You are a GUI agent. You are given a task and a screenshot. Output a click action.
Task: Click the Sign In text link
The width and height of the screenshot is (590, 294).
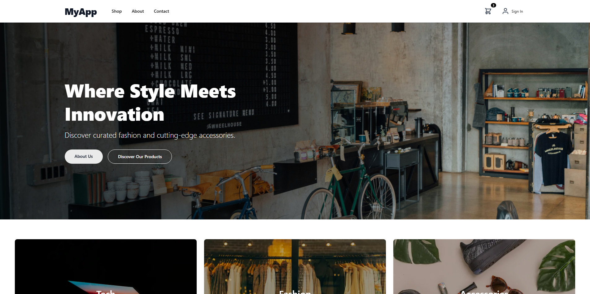click(x=517, y=11)
